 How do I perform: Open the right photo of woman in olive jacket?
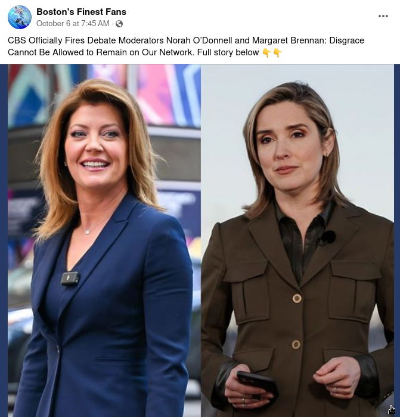[x=297, y=241]
